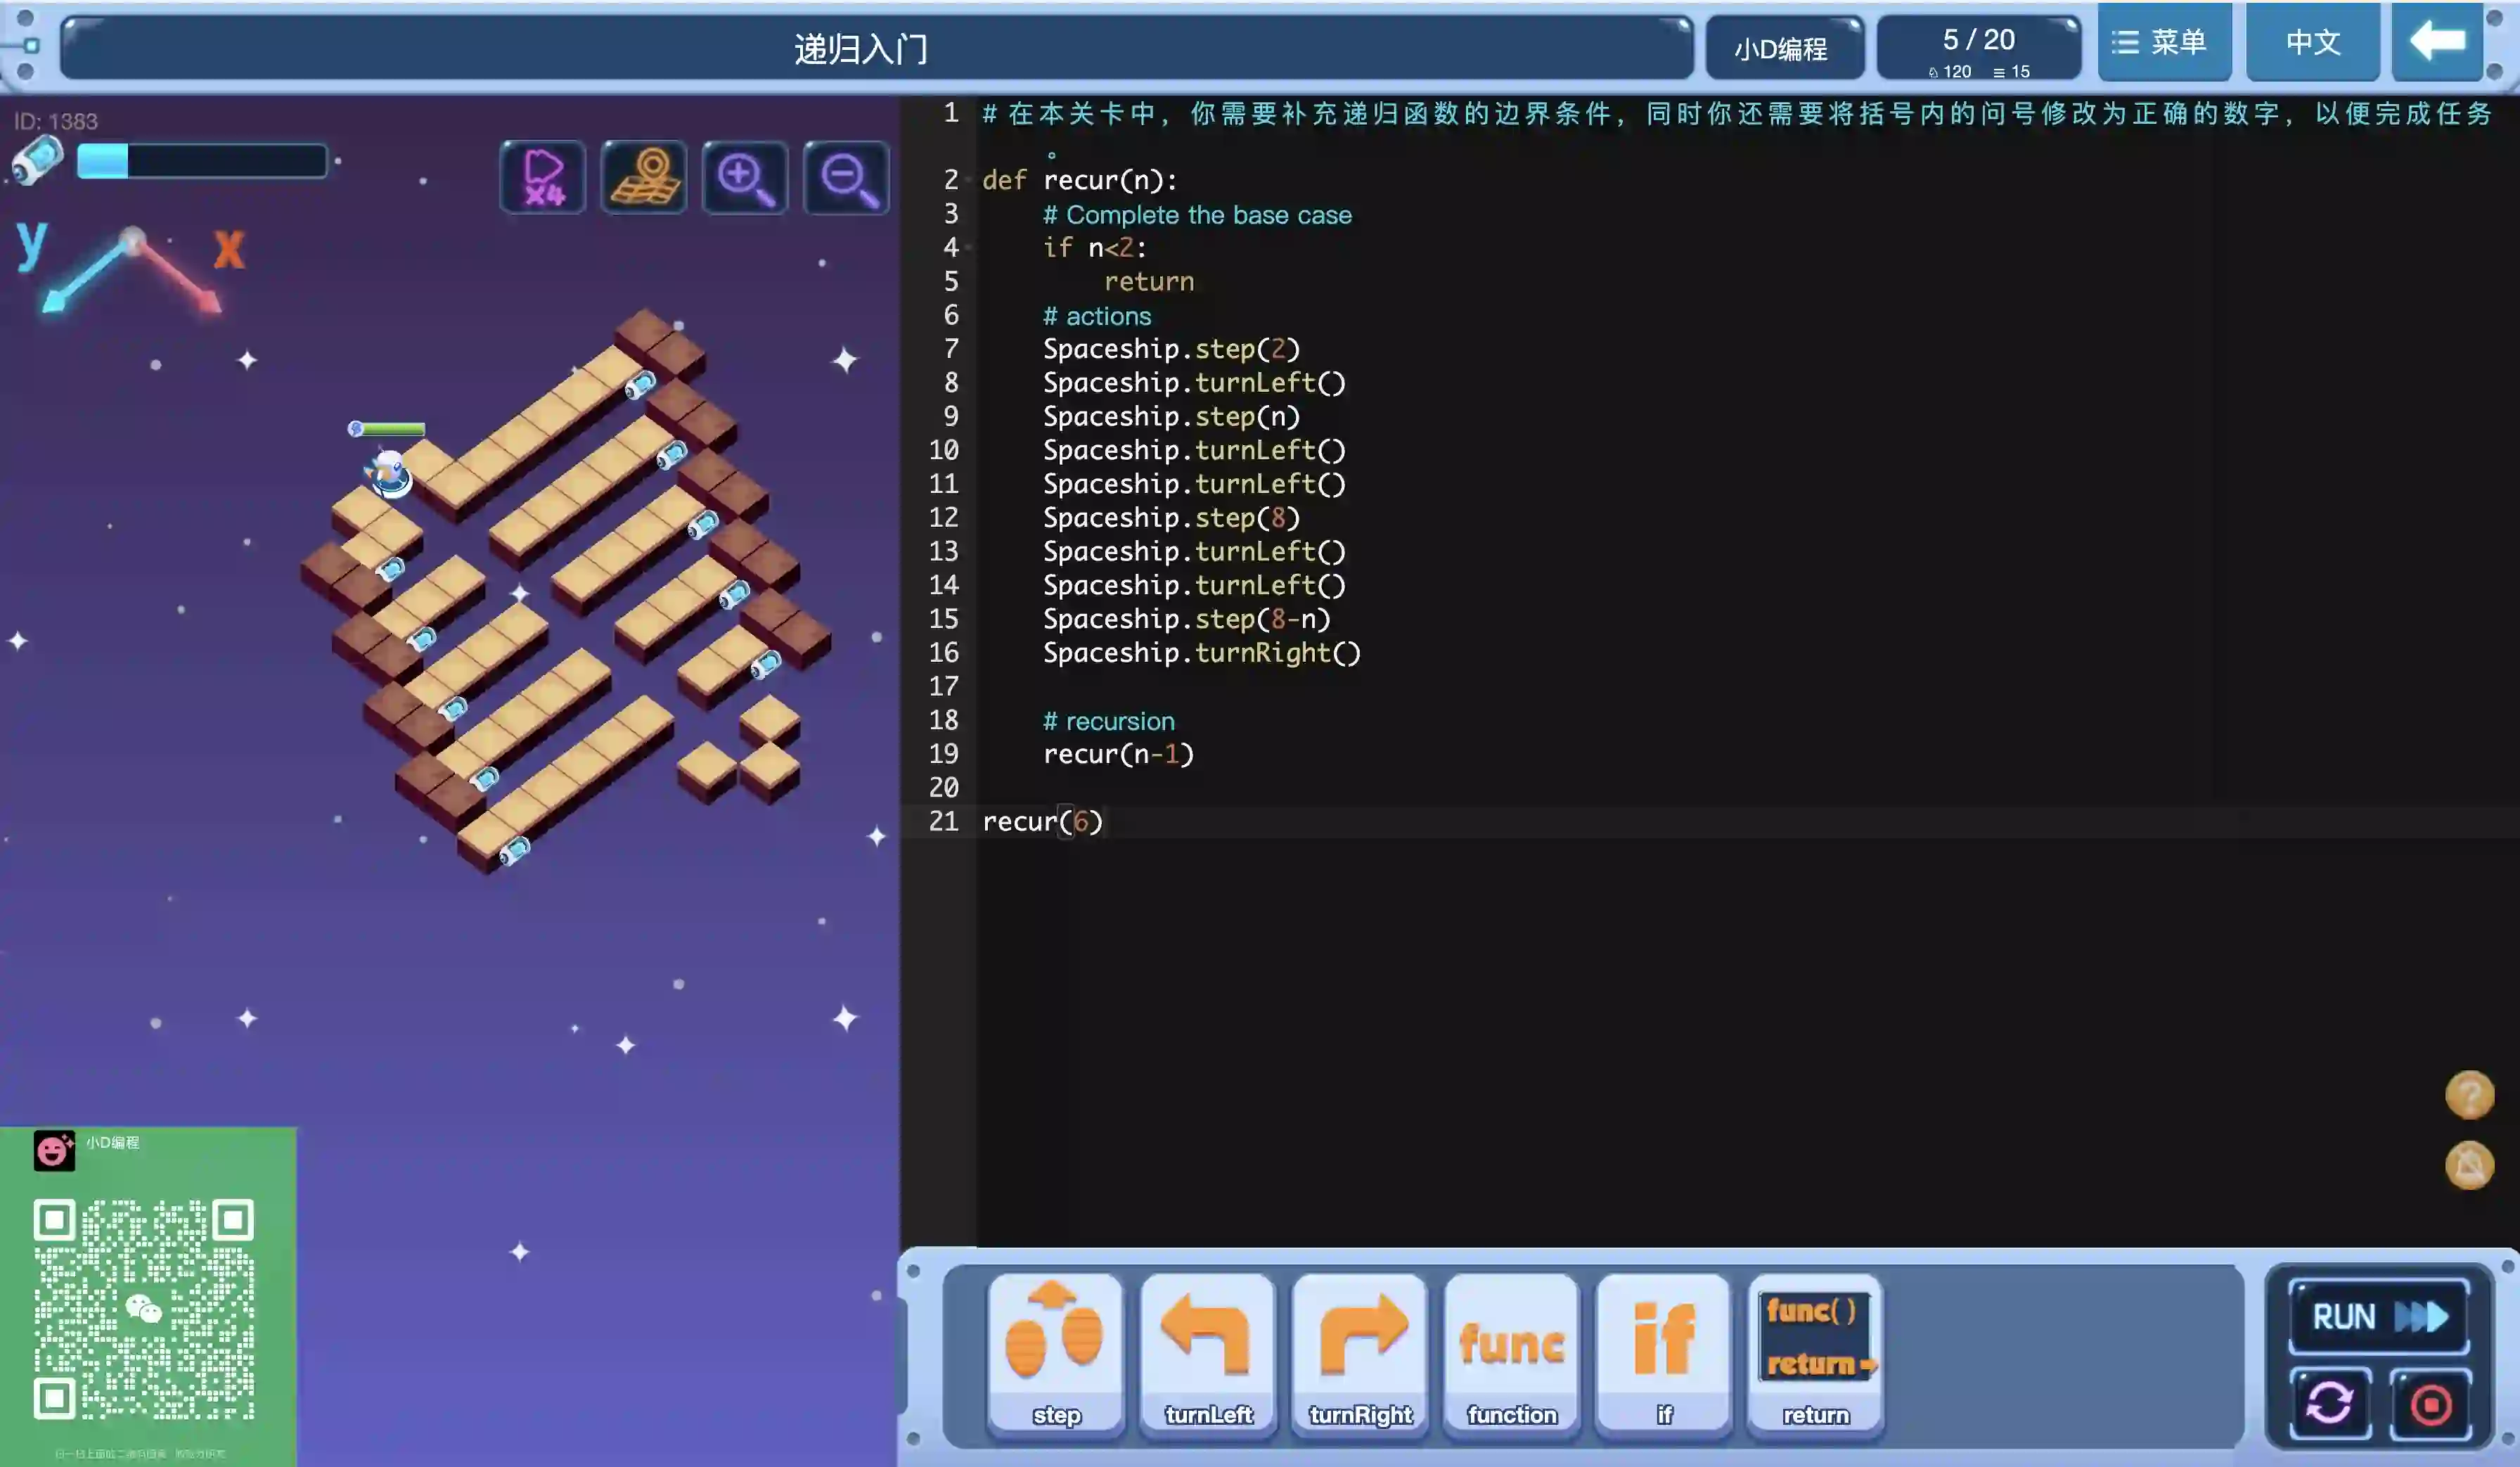2520x1467 pixels.
Task: Open the 菜单 menu
Action: click(x=2164, y=42)
